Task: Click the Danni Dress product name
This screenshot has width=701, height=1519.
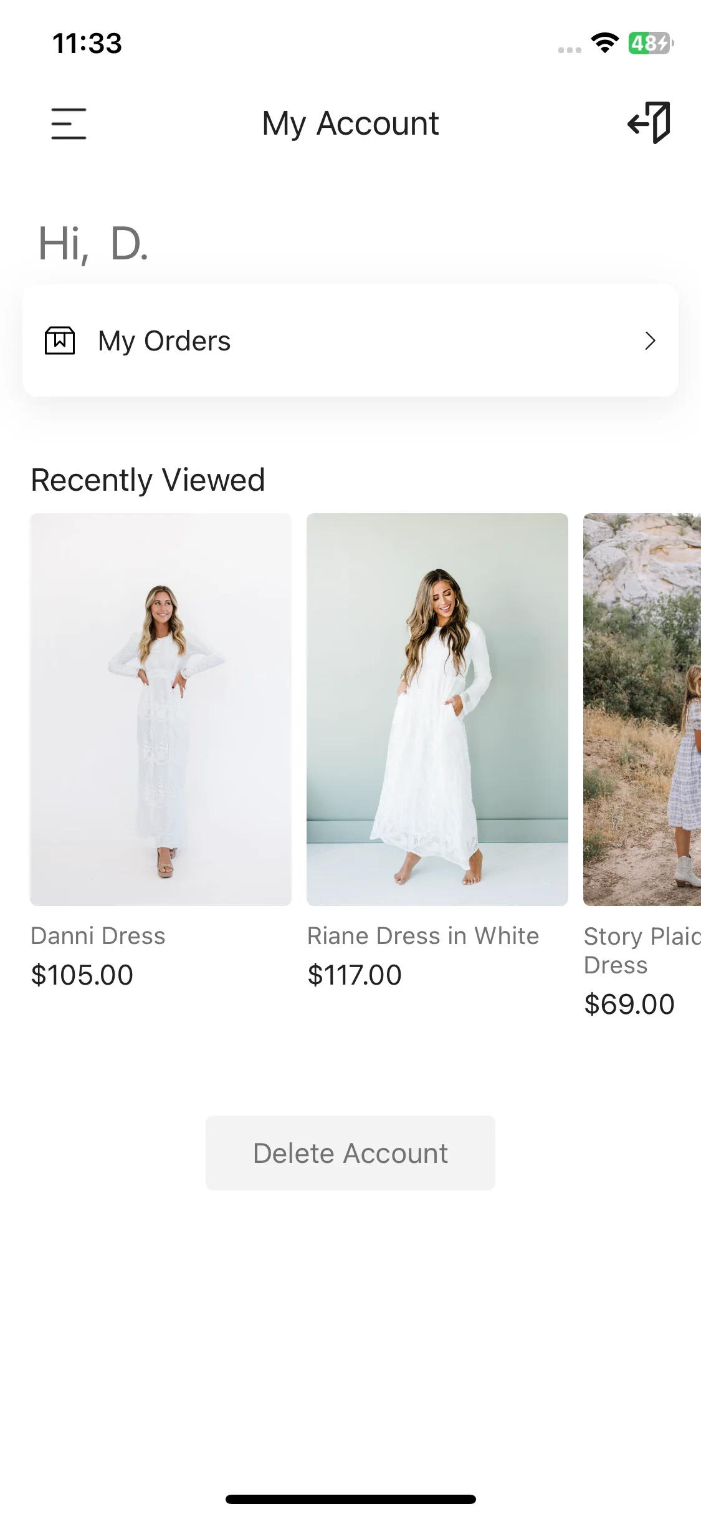Action: click(x=98, y=936)
